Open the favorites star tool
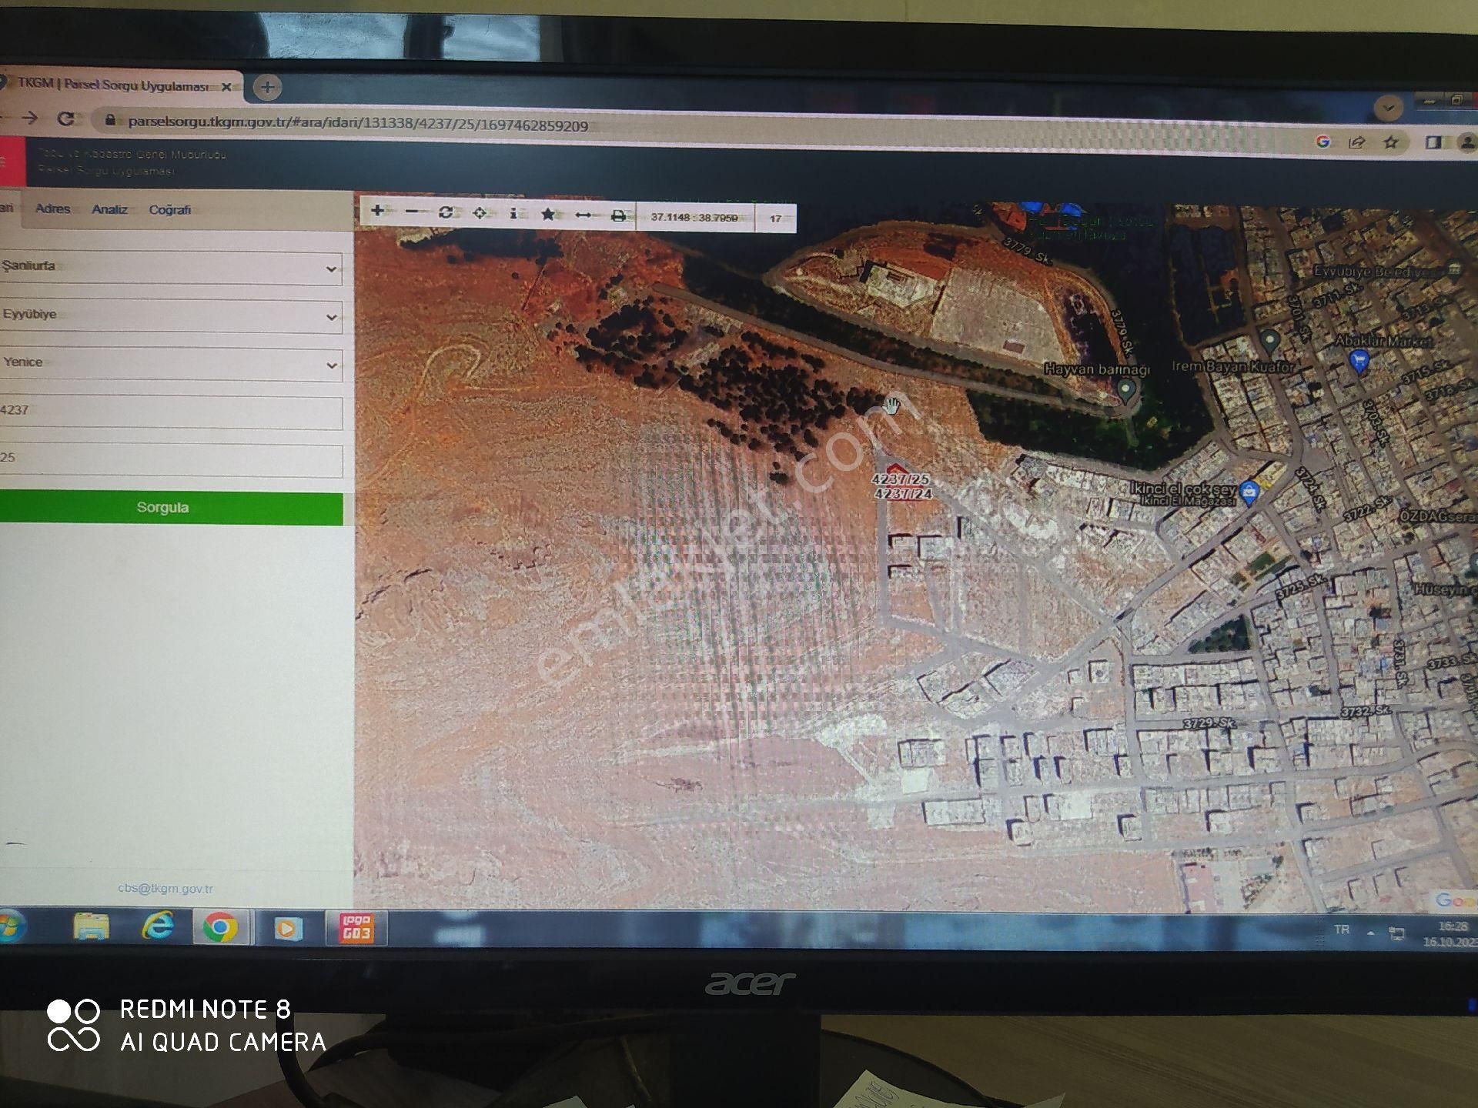This screenshot has width=1478, height=1108. 548,214
